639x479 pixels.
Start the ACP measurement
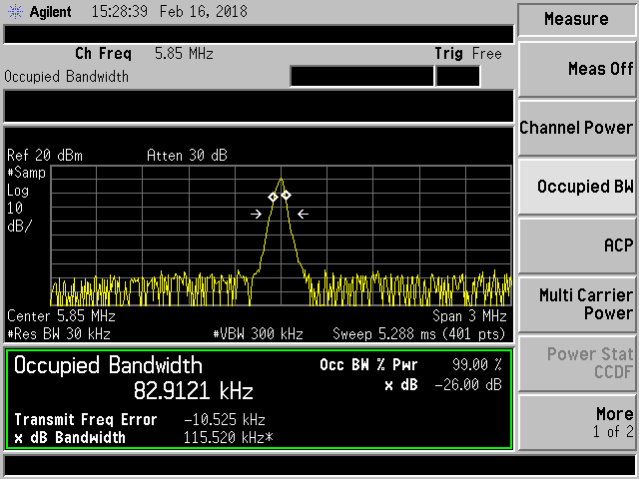[x=576, y=244]
